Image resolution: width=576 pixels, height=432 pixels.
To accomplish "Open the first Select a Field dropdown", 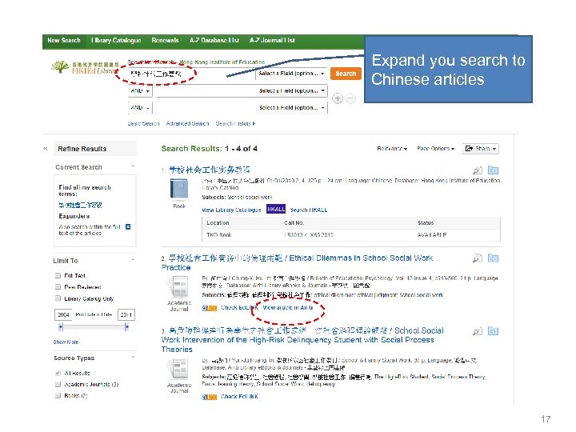I will coord(292,74).
